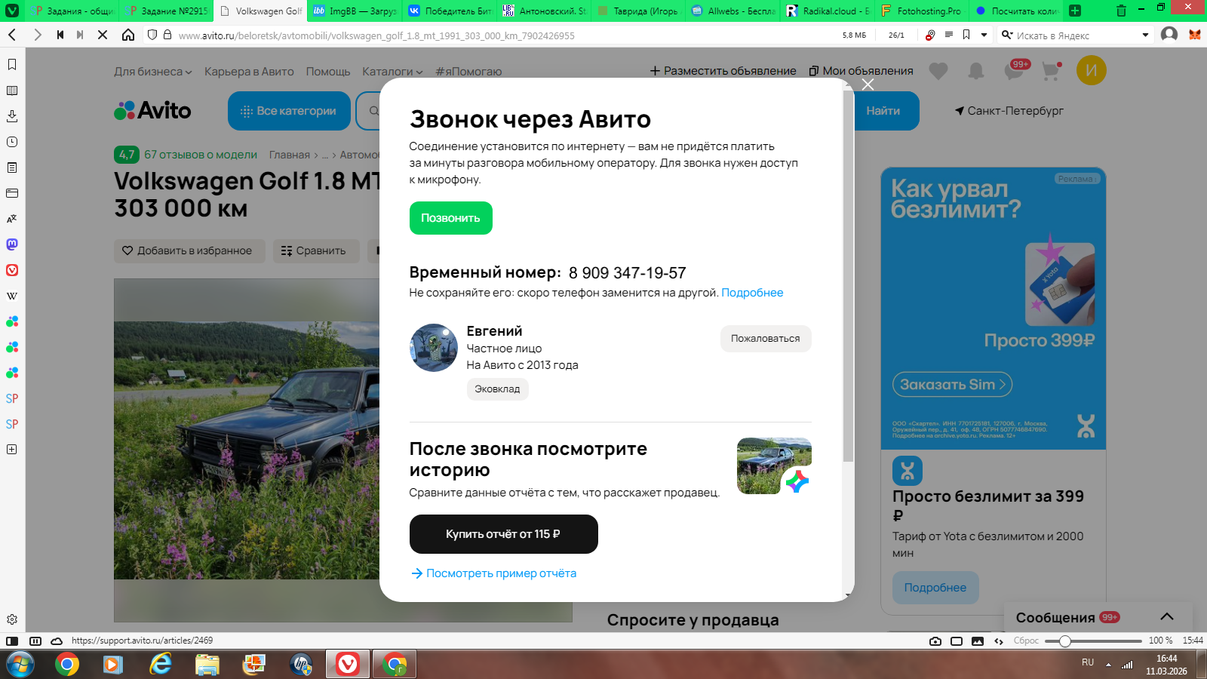Open the Vivaldi main menu

coord(12,11)
